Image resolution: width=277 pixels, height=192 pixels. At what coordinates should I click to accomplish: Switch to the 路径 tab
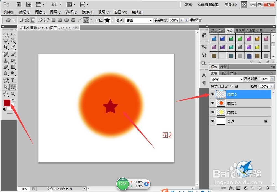[233, 73]
